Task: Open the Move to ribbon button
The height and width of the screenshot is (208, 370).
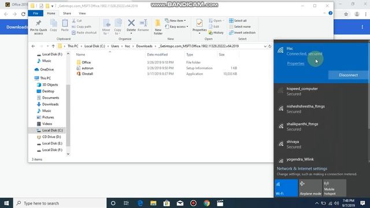Action: (106, 27)
